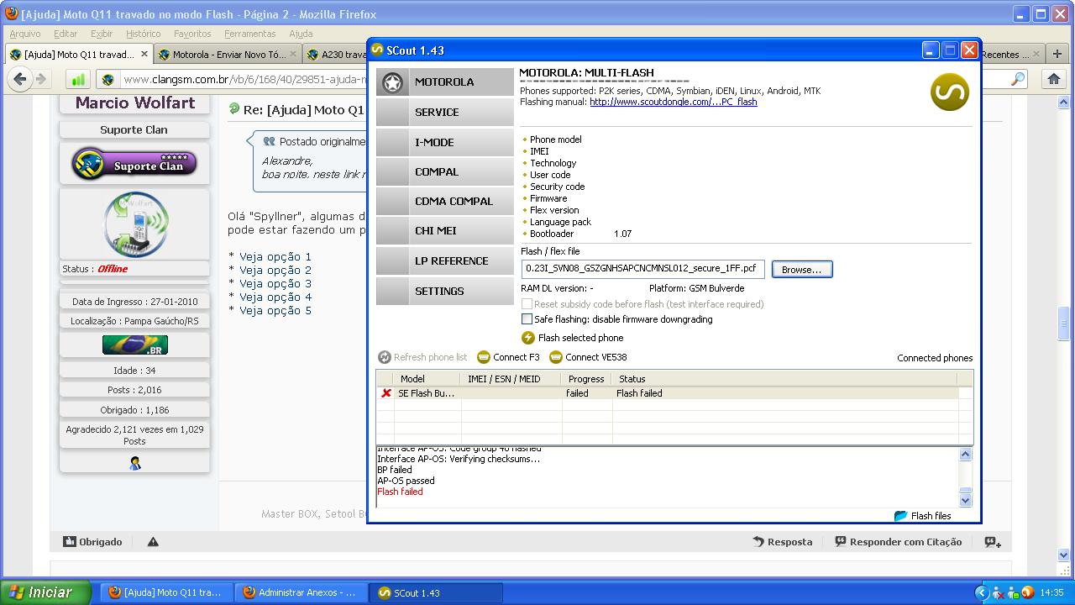Click the Flash / flex file path field
This screenshot has height=605, width=1075.
[x=643, y=269]
